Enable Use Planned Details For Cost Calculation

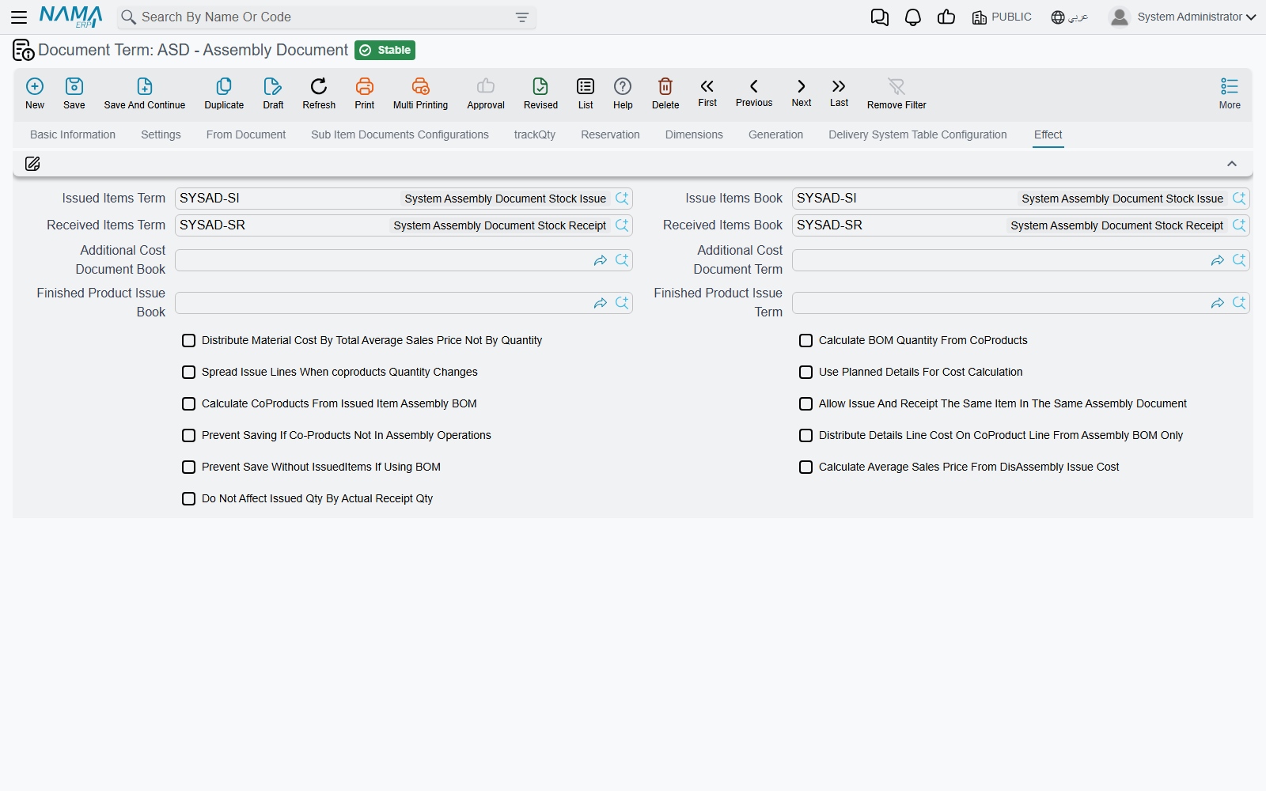point(805,373)
